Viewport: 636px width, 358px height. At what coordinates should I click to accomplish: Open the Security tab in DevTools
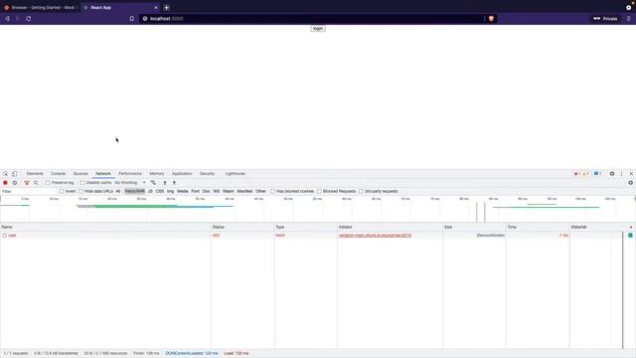point(207,174)
